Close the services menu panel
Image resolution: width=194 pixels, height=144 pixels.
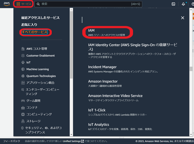183,18
